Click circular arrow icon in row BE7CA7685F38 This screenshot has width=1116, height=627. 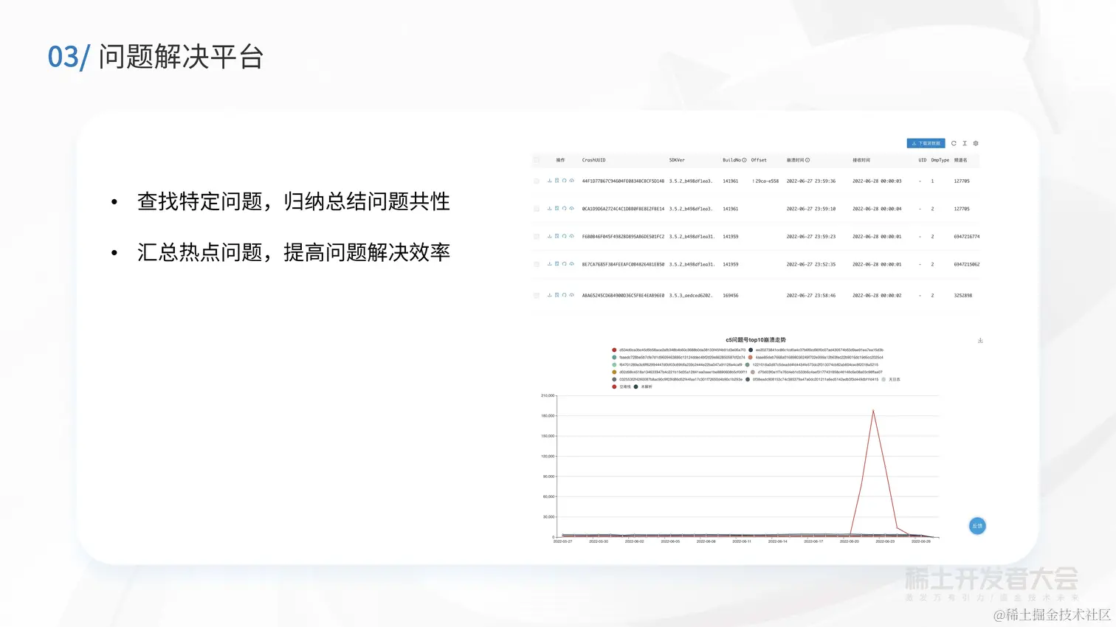565,264
